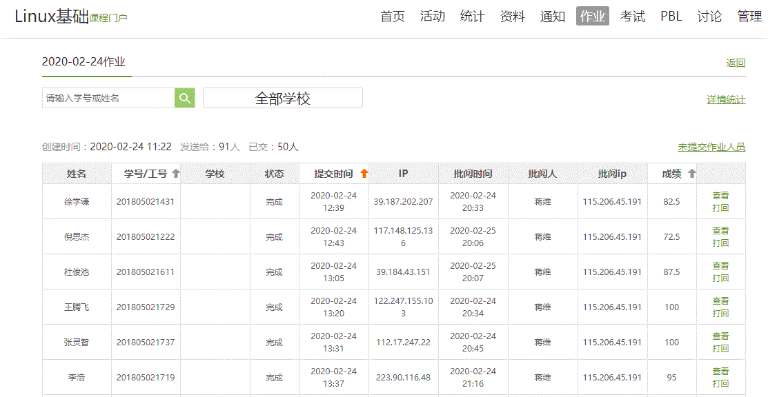Select the 考试 menu item
This screenshot has width=768, height=397.
[x=633, y=17]
